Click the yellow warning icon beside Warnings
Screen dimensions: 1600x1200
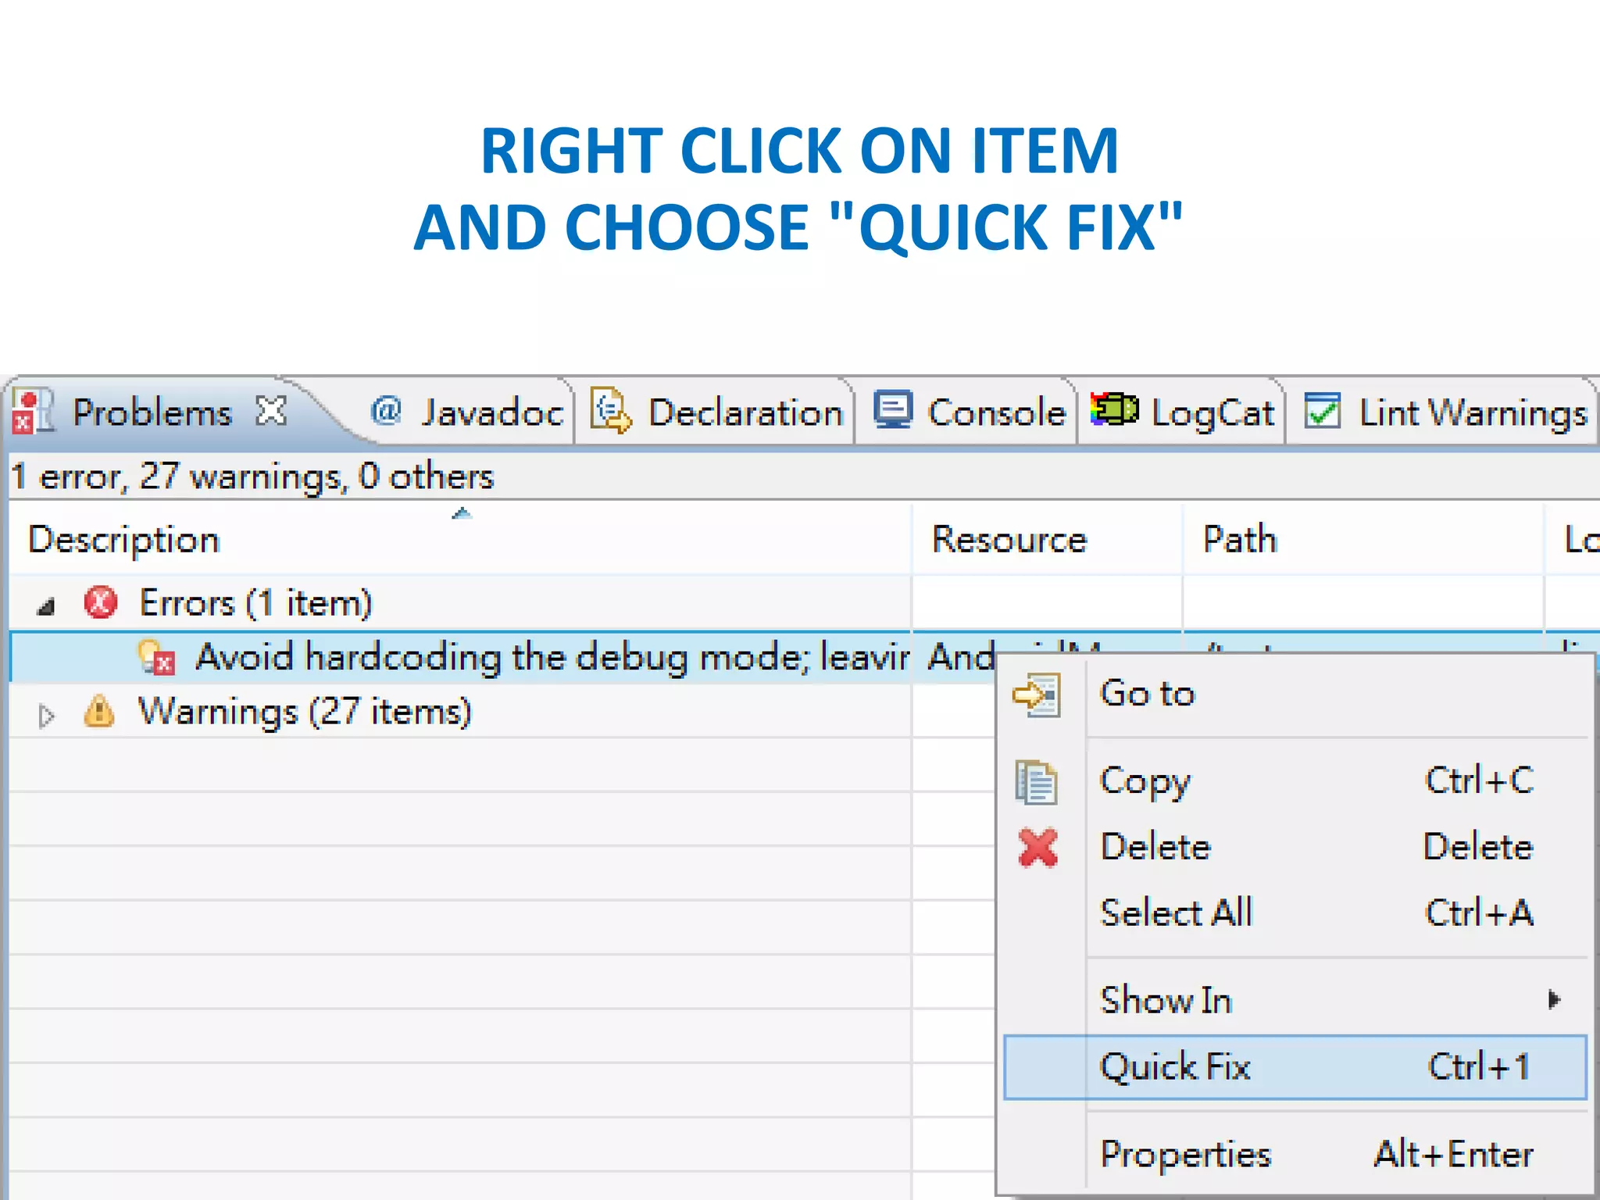click(99, 712)
